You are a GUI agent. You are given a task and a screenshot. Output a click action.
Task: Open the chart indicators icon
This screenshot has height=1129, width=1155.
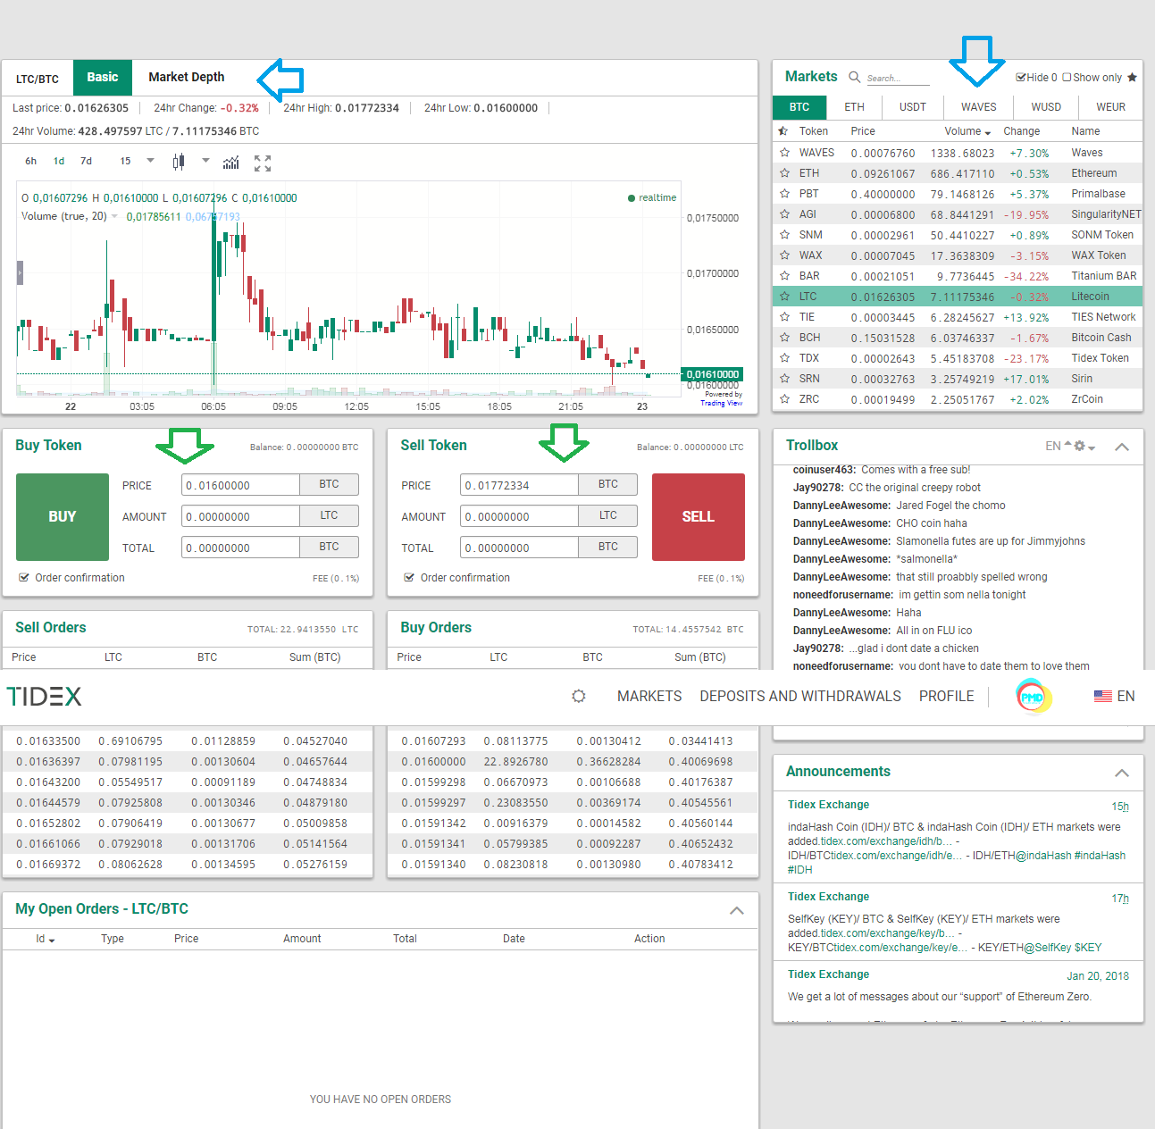(231, 162)
